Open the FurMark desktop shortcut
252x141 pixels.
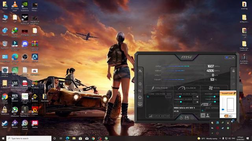point(35,111)
